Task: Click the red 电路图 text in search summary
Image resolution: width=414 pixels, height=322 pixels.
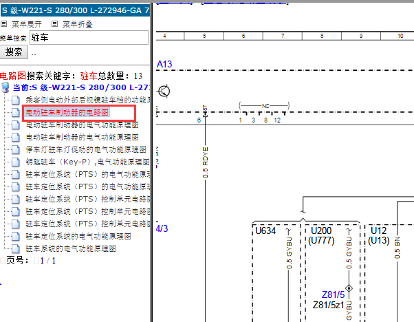Action: pos(13,76)
